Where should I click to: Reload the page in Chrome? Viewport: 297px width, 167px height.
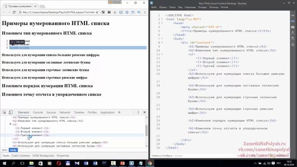click(x=14, y=12)
